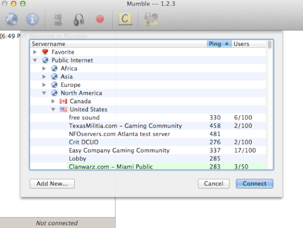This screenshot has height=228, width=303.
Task: Sort by the Ping column header
Action: coord(219,44)
